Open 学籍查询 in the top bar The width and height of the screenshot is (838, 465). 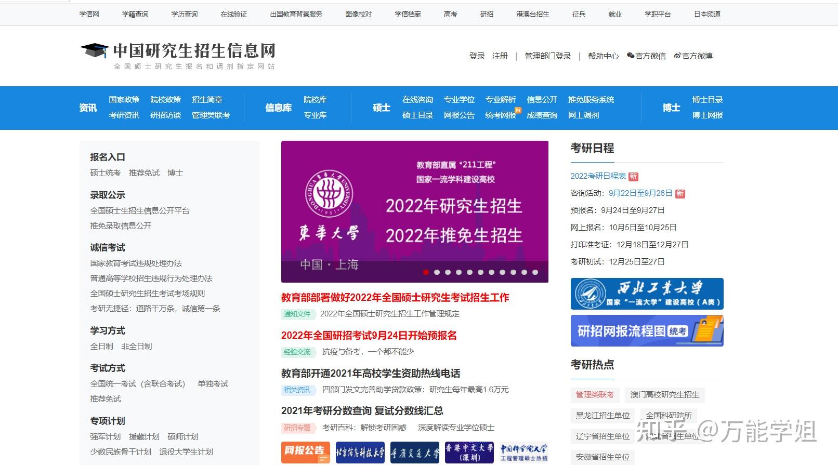coord(135,14)
